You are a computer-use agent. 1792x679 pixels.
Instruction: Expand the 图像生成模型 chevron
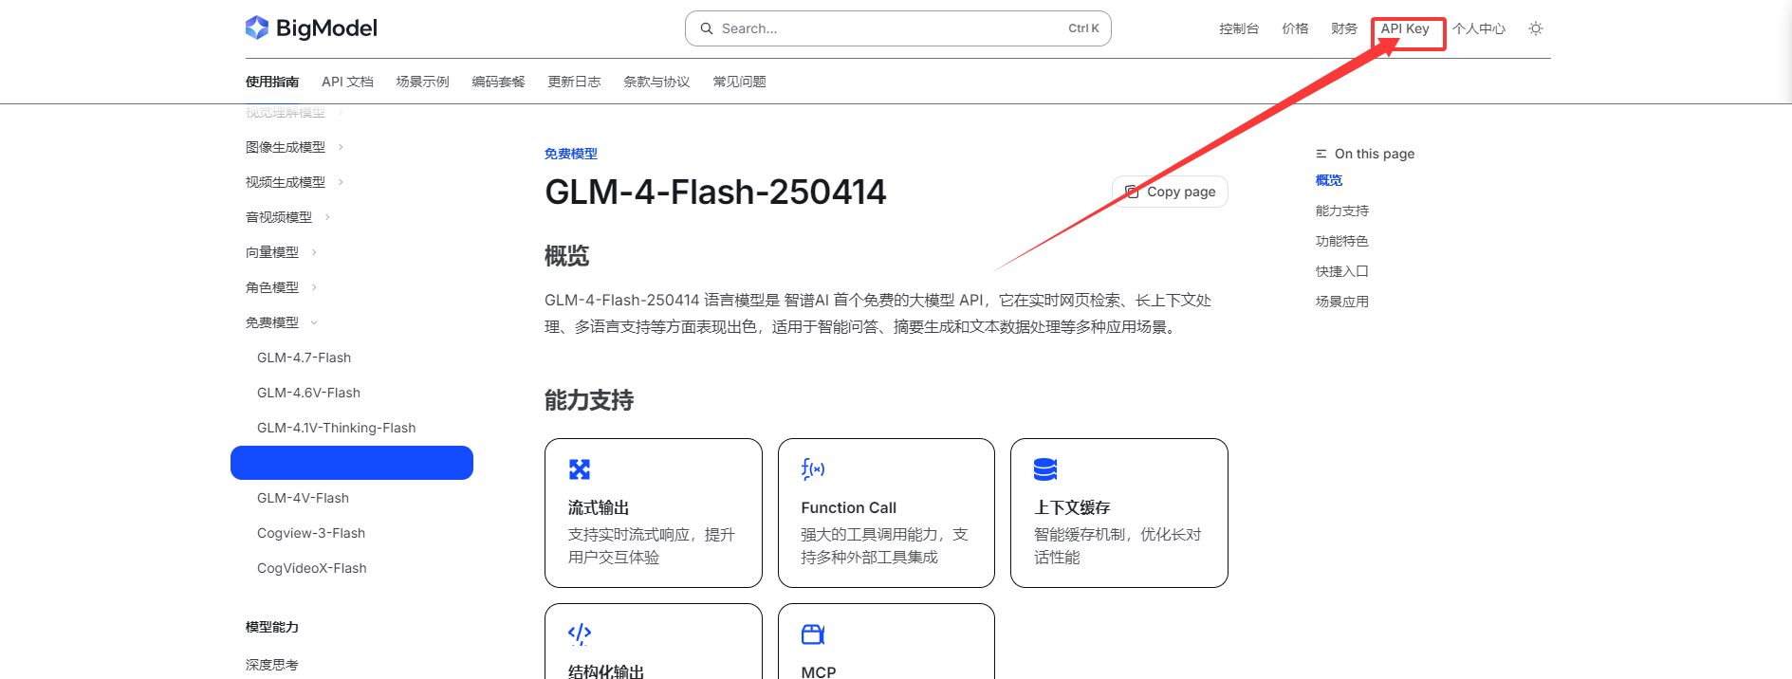[x=342, y=147]
